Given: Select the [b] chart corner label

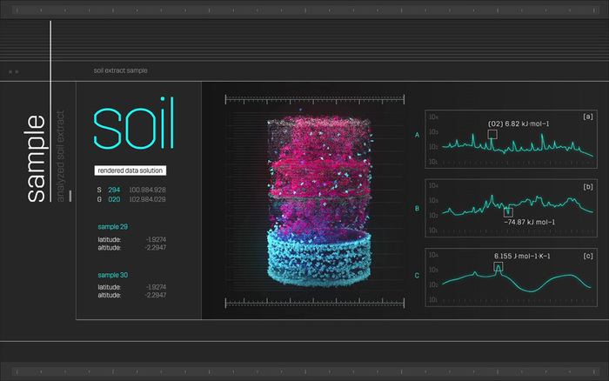Looking at the screenshot, I should (588, 186).
